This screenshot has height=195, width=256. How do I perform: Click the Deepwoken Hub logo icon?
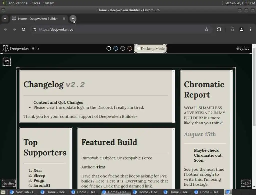(x=5, y=48)
